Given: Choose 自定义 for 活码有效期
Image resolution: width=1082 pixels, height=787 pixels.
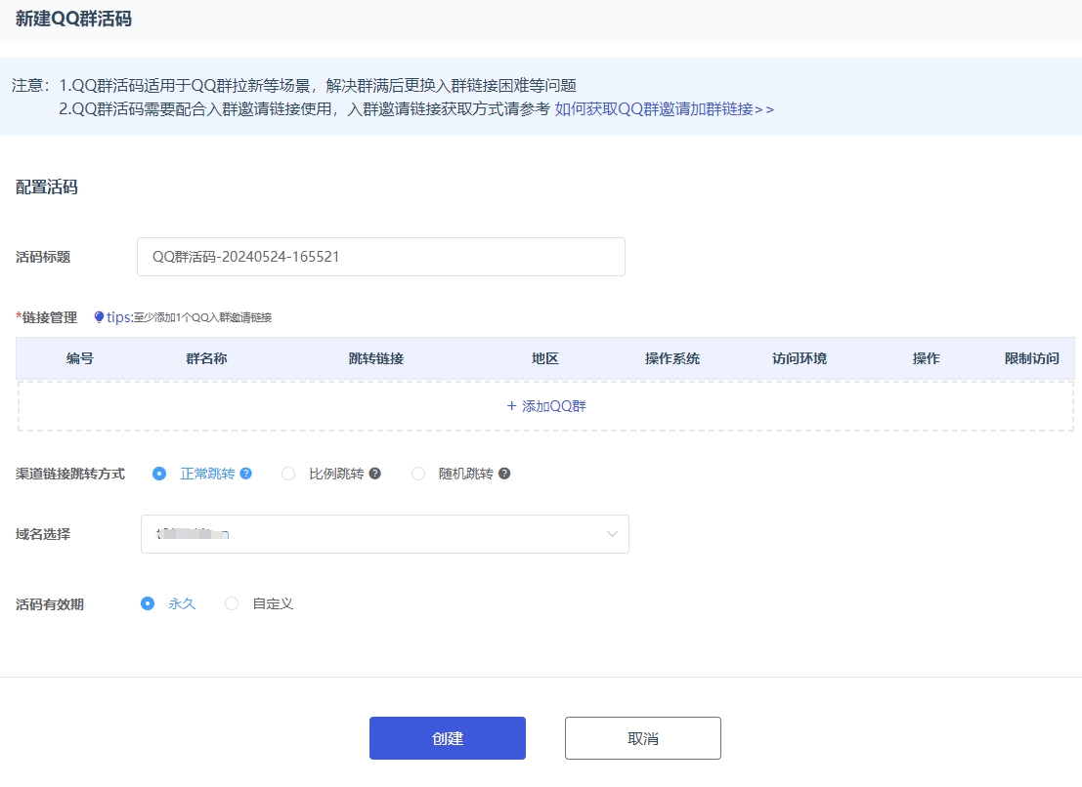Looking at the screenshot, I should pos(232,603).
